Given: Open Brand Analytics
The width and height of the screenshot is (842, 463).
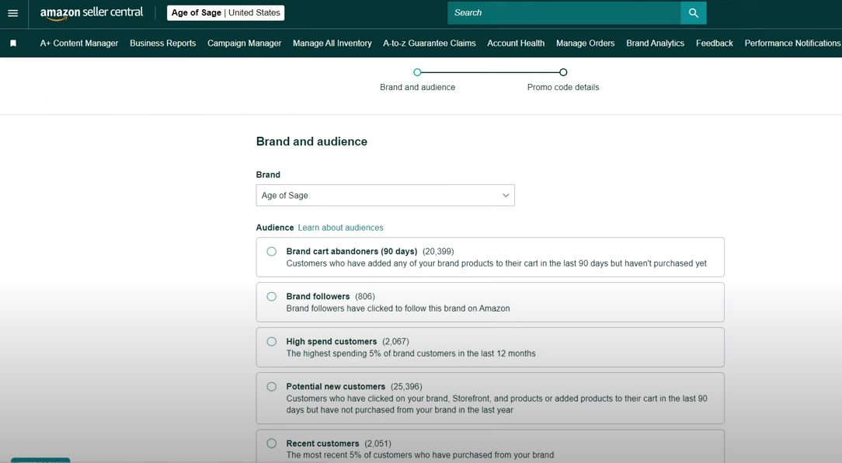Looking at the screenshot, I should 655,43.
